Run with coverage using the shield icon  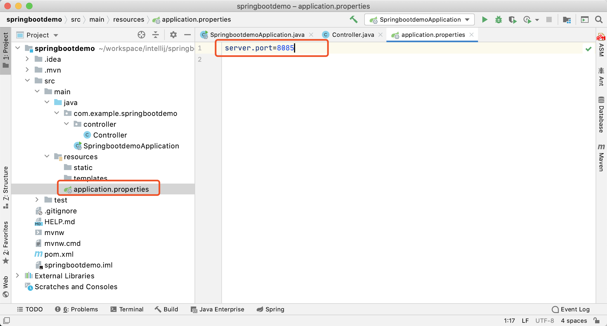pos(512,20)
